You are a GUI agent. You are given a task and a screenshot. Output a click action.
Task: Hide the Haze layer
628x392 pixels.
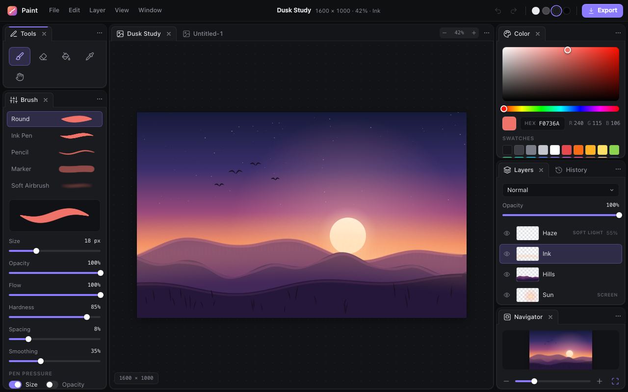pos(507,233)
